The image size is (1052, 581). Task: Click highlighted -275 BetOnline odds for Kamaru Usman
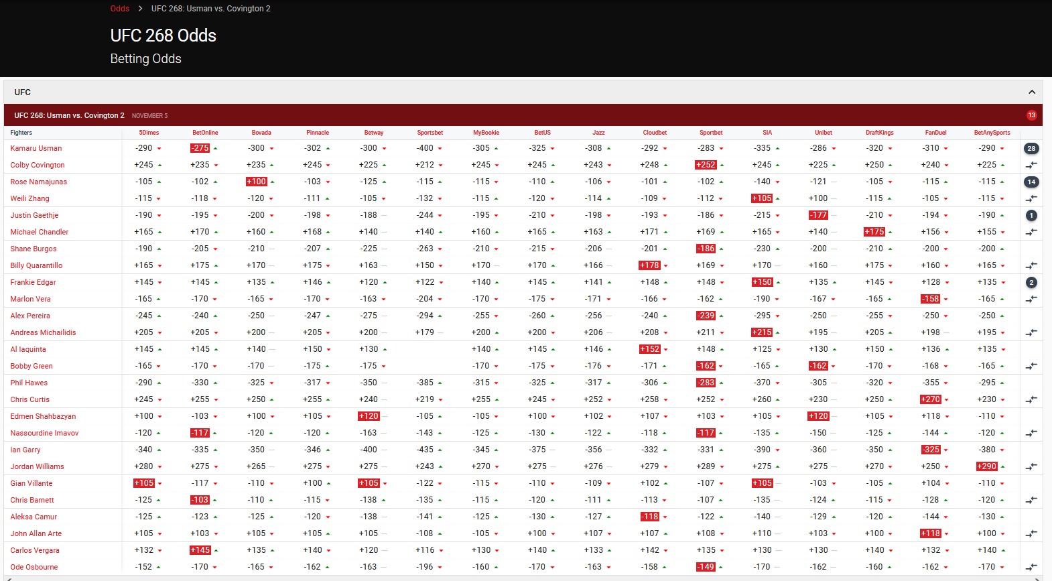[200, 148]
